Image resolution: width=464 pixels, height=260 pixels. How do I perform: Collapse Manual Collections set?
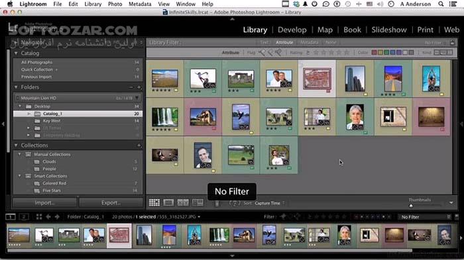click(20, 154)
